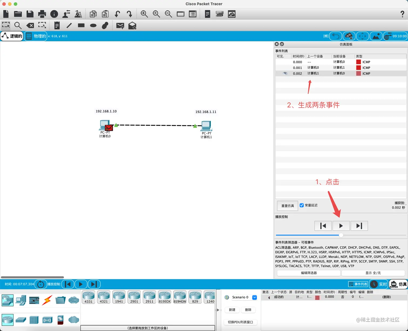This screenshot has width=408, height=331.
Task: Redo the last action
Action: point(129,14)
